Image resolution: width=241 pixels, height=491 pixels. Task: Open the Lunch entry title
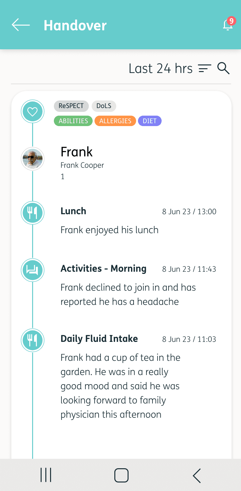tap(73, 211)
